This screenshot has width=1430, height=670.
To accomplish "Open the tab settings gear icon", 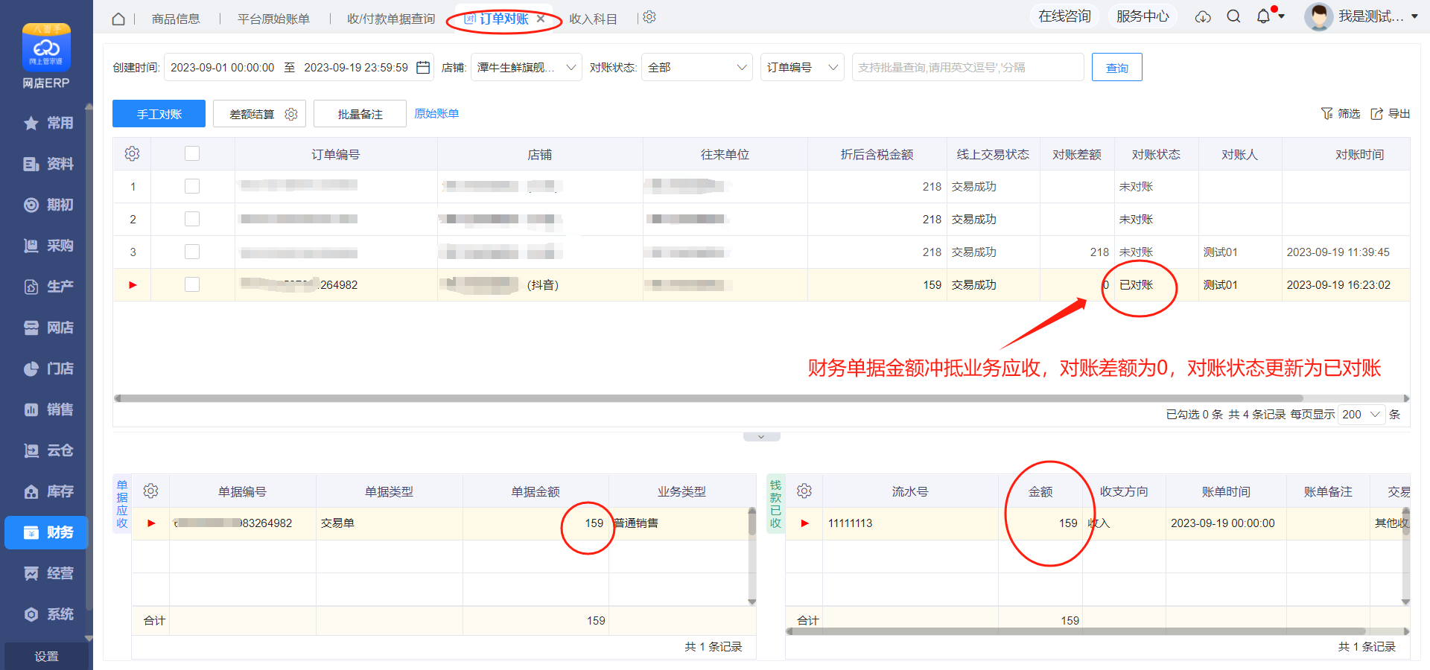I will click(x=649, y=17).
